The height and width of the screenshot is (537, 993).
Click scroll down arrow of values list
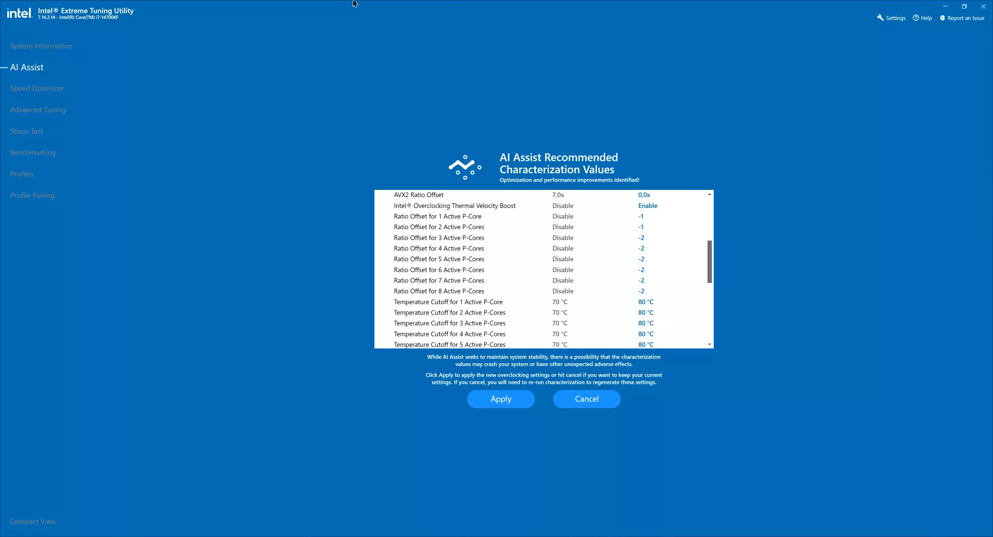coord(710,345)
